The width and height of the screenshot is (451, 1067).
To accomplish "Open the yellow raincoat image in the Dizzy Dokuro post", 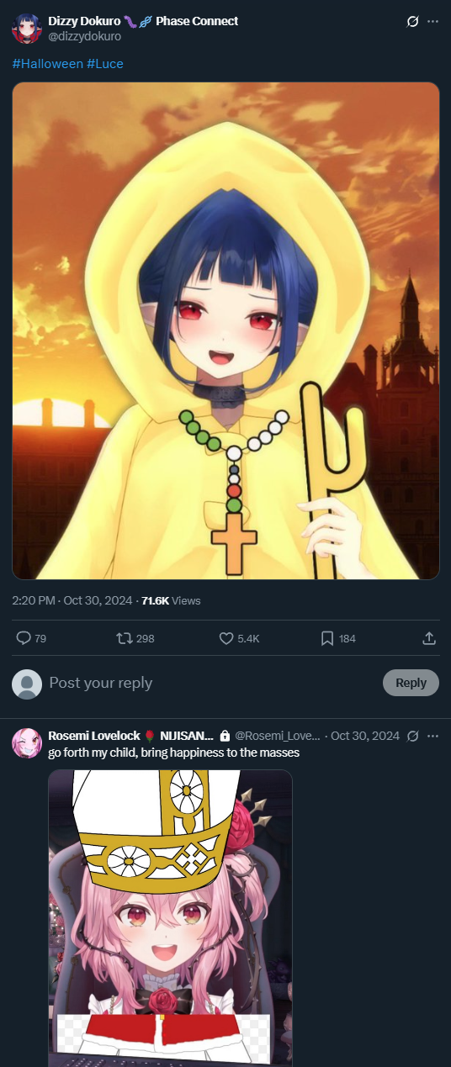I will point(225,330).
